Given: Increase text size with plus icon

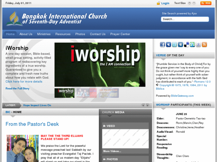Looking at the screenshot, I should click(x=194, y=3).
